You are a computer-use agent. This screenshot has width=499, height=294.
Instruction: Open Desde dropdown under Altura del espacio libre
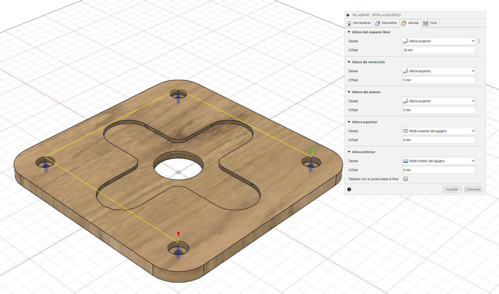click(x=439, y=41)
